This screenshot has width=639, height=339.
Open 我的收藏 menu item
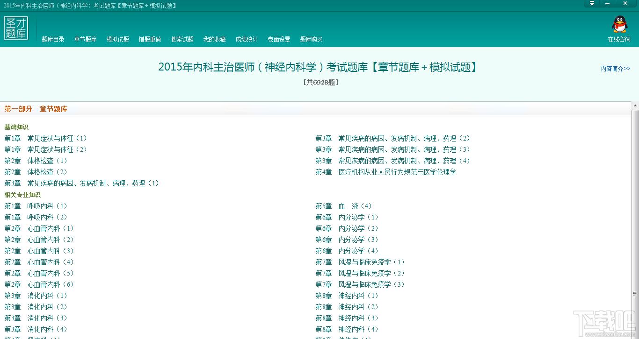pyautogui.click(x=215, y=39)
